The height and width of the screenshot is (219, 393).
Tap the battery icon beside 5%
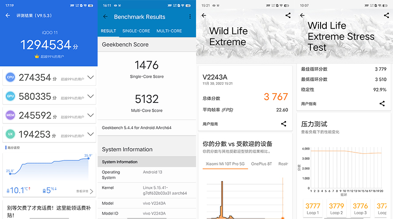point(44,191)
